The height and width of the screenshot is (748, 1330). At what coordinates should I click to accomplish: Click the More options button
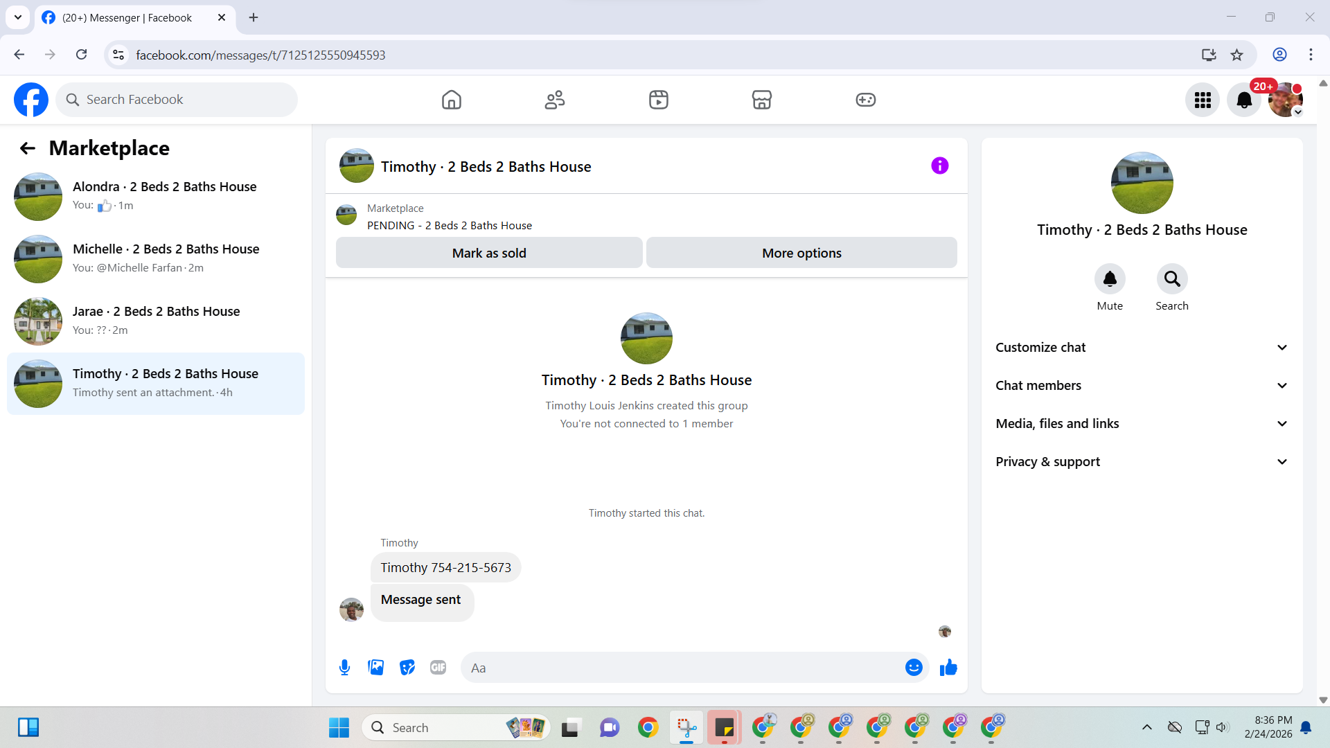click(x=801, y=253)
